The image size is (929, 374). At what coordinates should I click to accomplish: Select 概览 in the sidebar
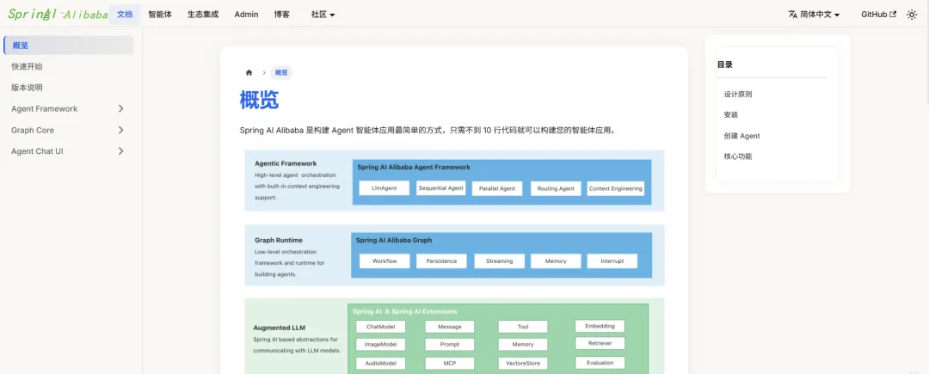click(68, 46)
